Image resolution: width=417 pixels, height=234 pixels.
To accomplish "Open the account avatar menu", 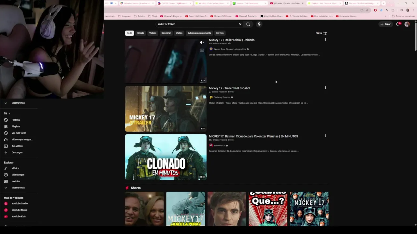I will pos(407,24).
